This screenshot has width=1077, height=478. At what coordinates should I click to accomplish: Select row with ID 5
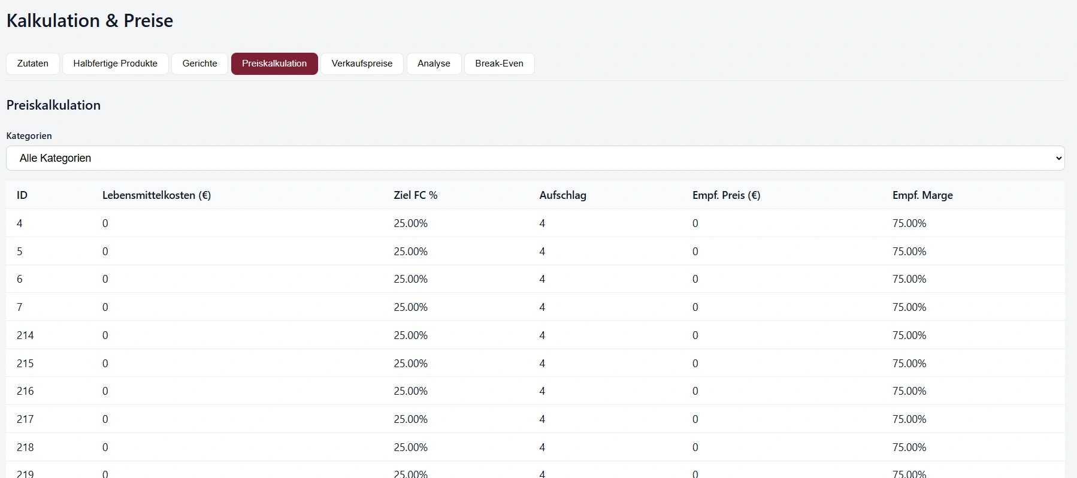point(536,252)
